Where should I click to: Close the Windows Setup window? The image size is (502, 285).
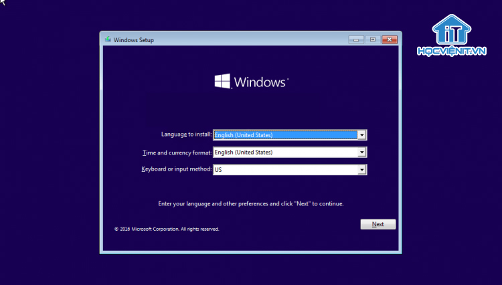[x=390, y=39]
